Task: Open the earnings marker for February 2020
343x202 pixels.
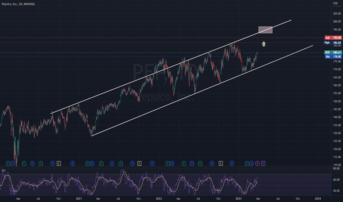Action: tap(8, 163)
